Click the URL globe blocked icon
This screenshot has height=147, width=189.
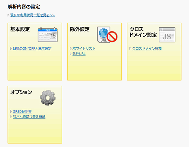point(107,35)
